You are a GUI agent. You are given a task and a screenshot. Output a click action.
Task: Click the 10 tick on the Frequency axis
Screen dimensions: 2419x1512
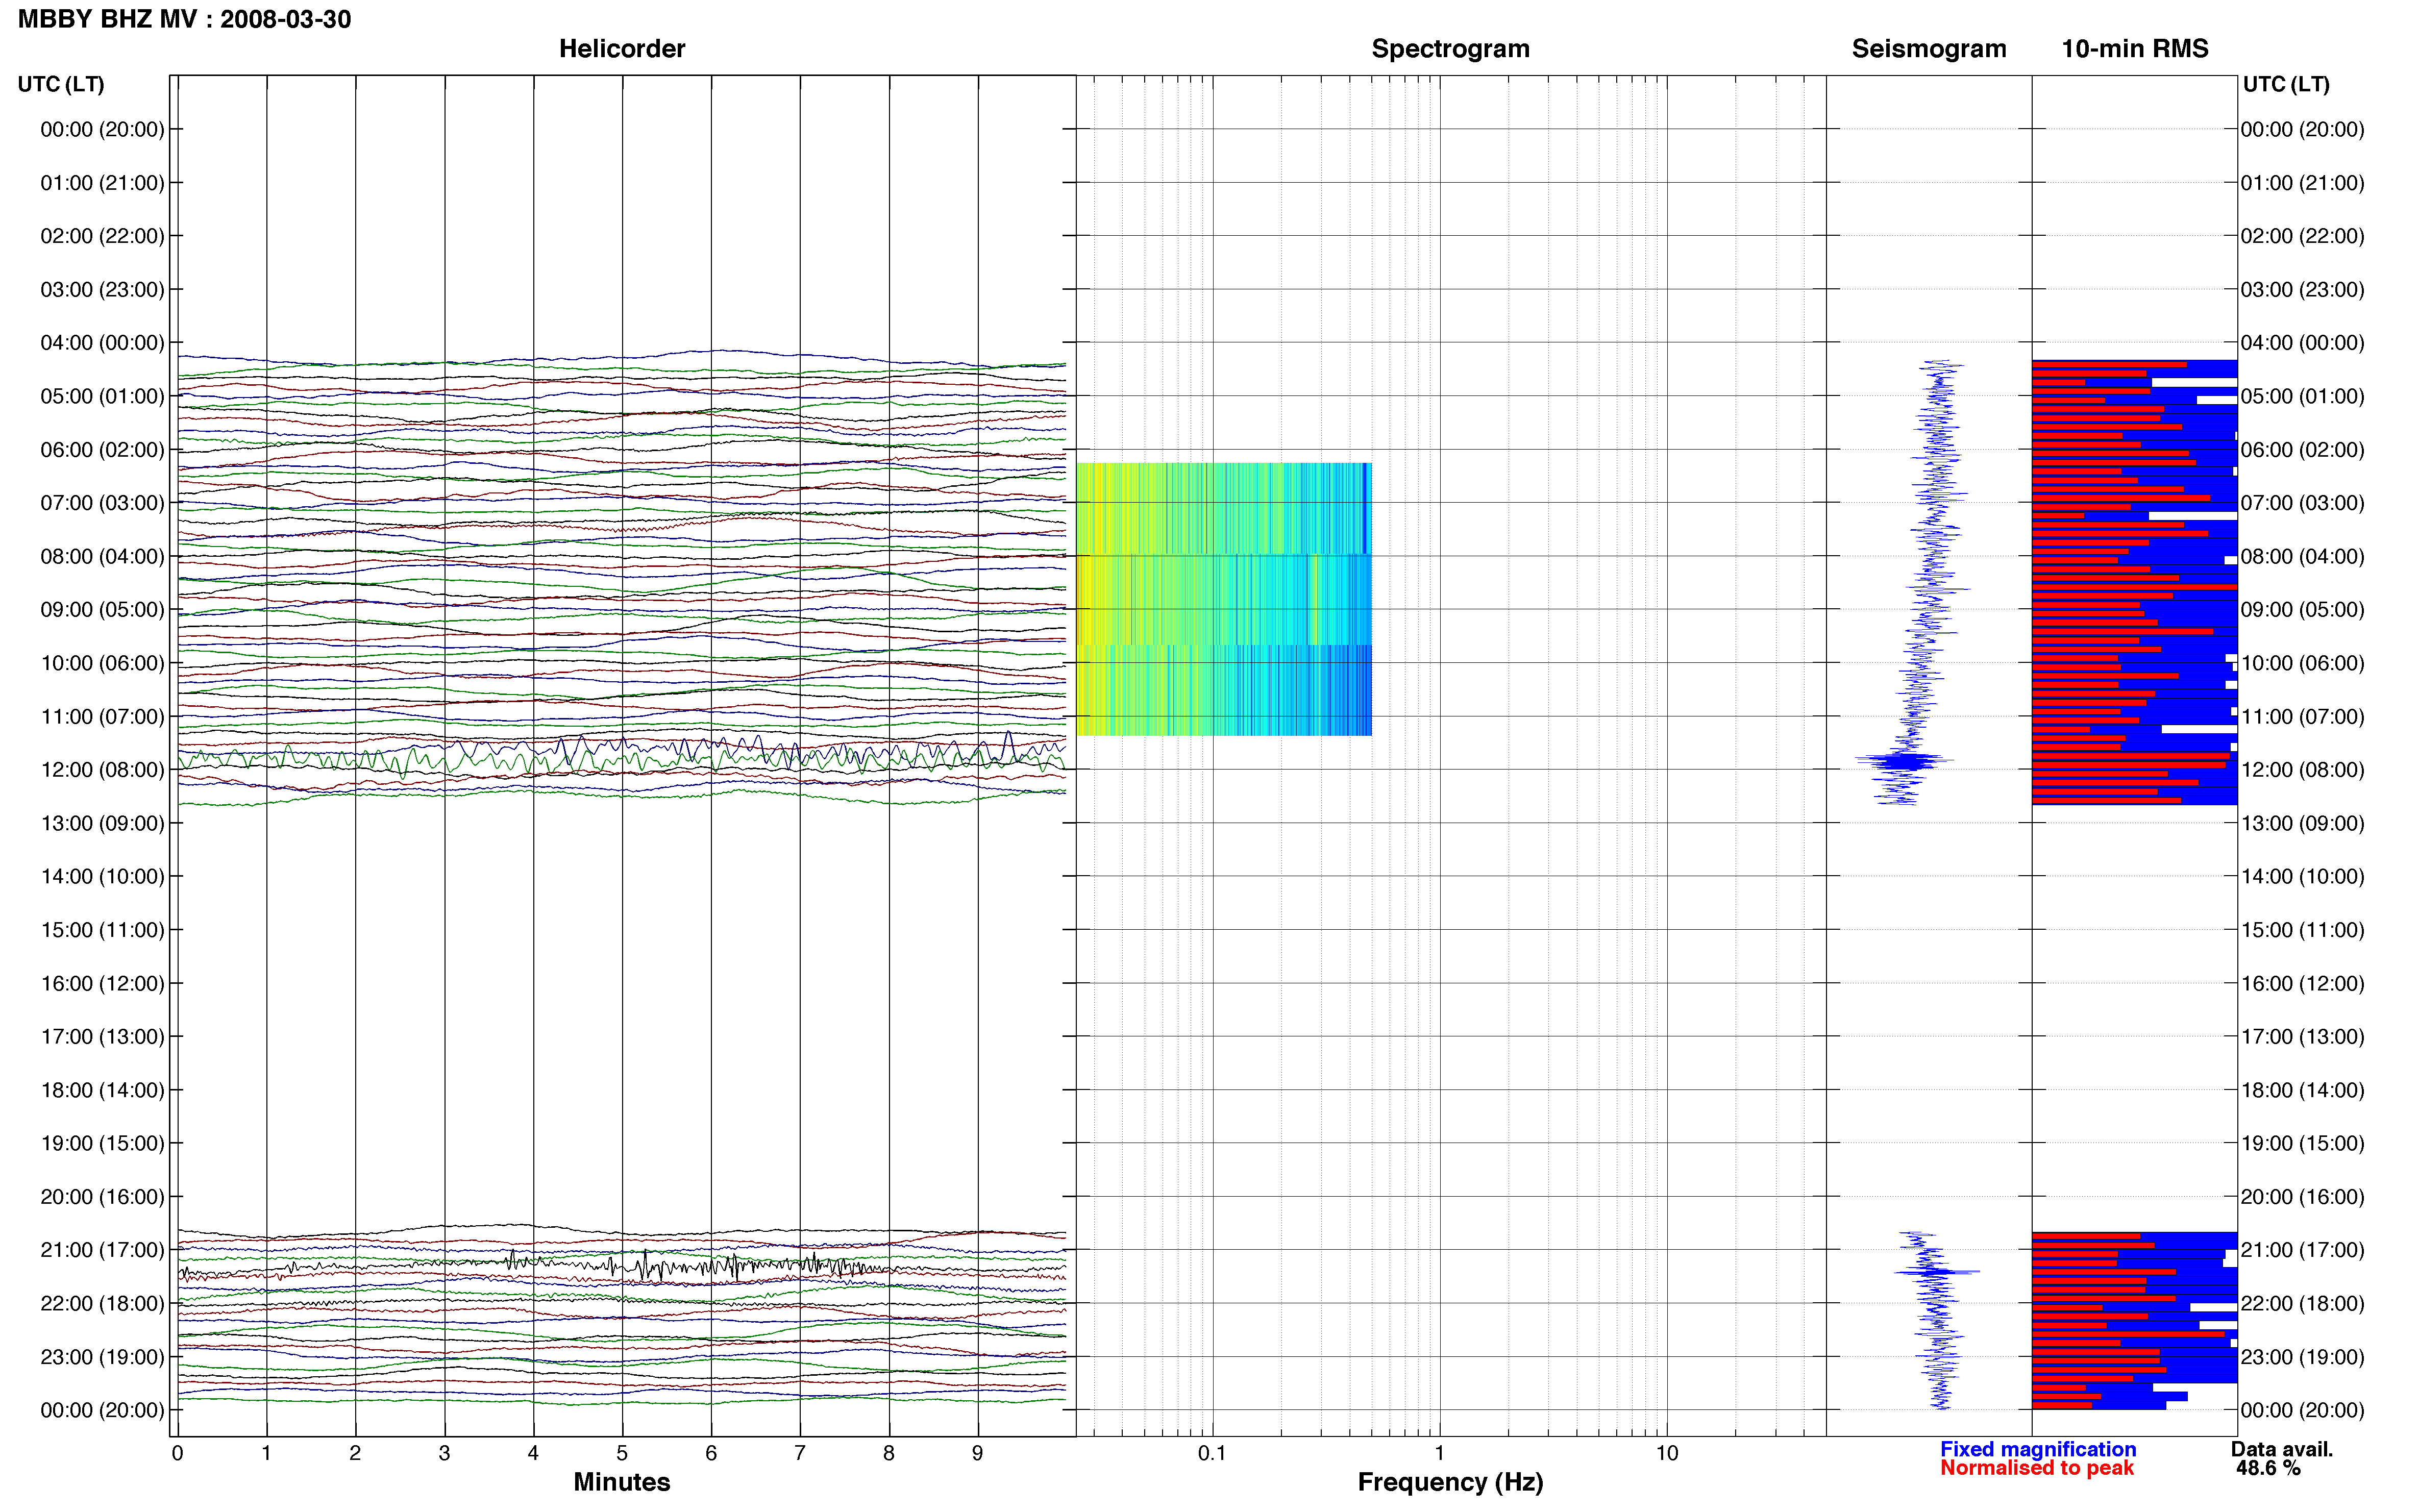[x=1666, y=1453]
